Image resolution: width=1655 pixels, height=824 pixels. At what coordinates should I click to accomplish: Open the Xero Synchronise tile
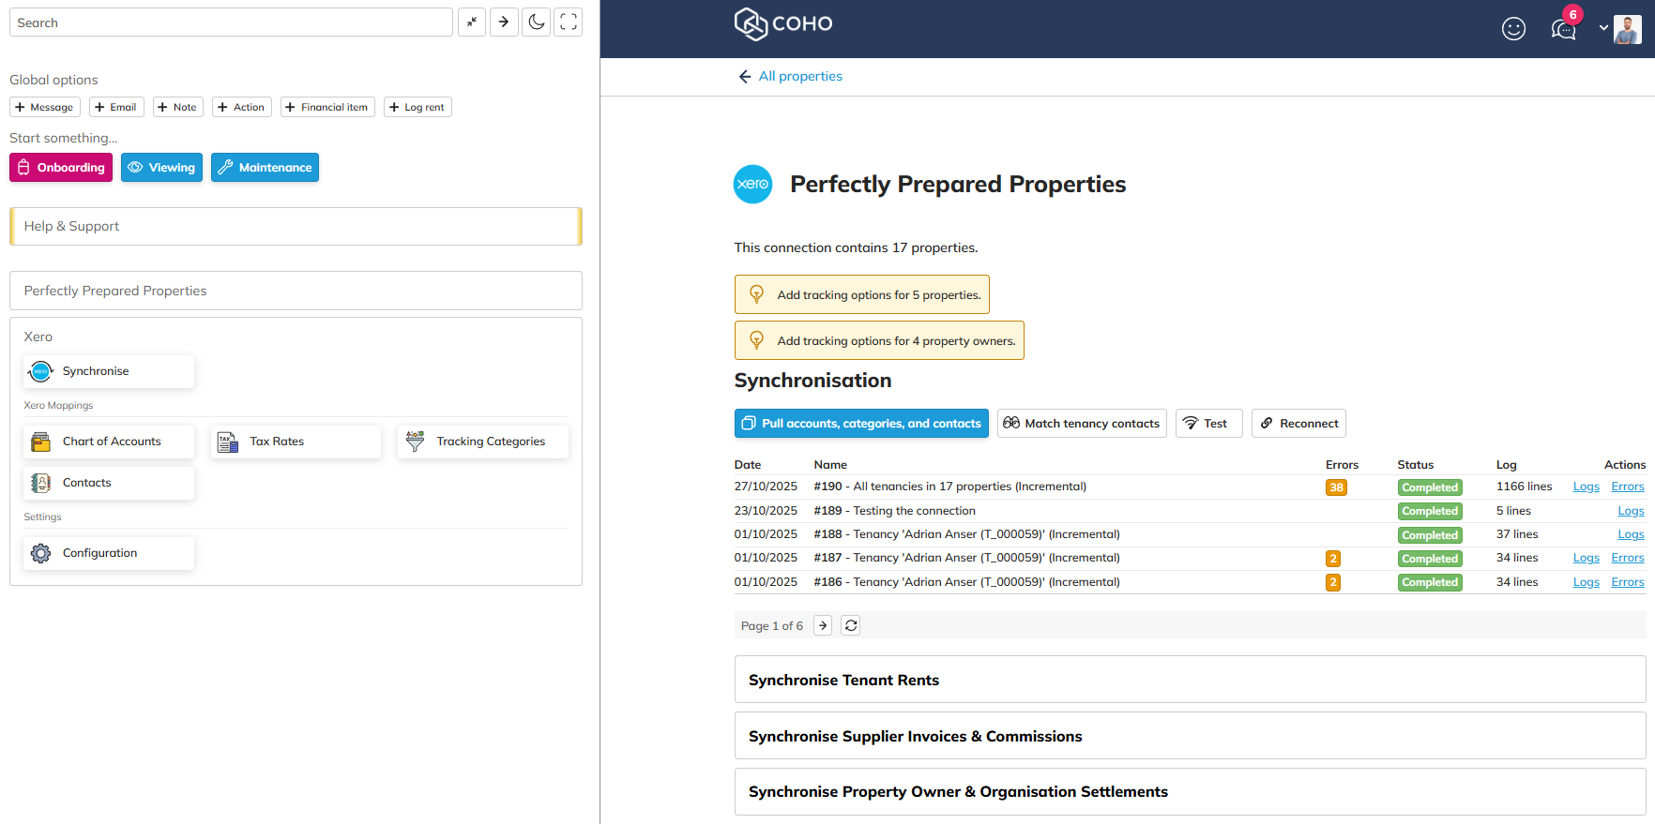(109, 371)
